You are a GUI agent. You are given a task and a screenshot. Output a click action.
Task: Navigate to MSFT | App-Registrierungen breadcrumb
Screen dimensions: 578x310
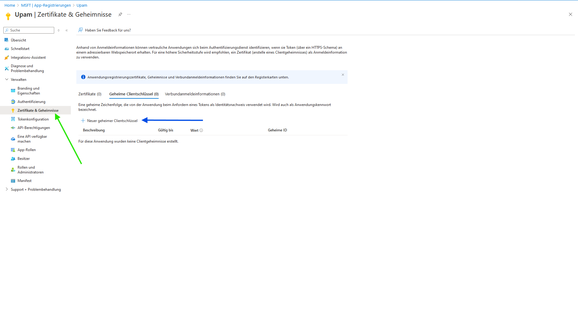point(46,5)
